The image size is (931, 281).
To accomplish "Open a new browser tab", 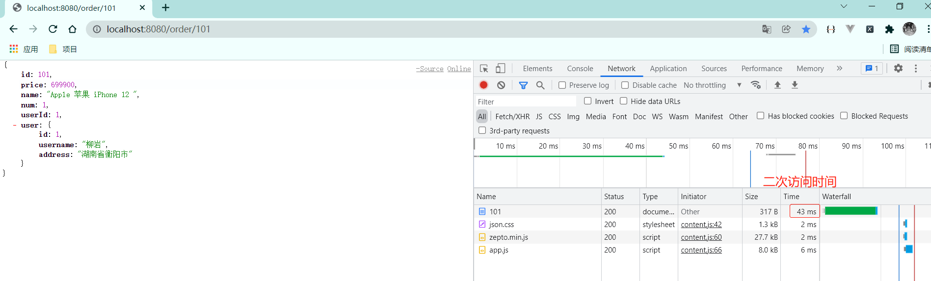I will (x=165, y=7).
